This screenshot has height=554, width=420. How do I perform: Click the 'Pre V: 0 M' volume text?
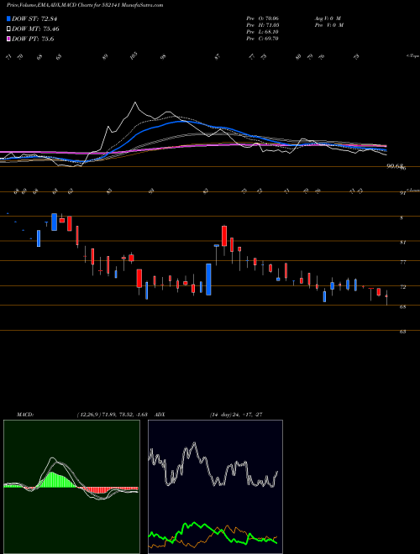[x=328, y=25]
